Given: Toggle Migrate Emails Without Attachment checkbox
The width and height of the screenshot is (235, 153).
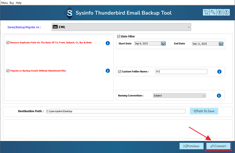Looking at the screenshot, I should [x=8, y=71].
